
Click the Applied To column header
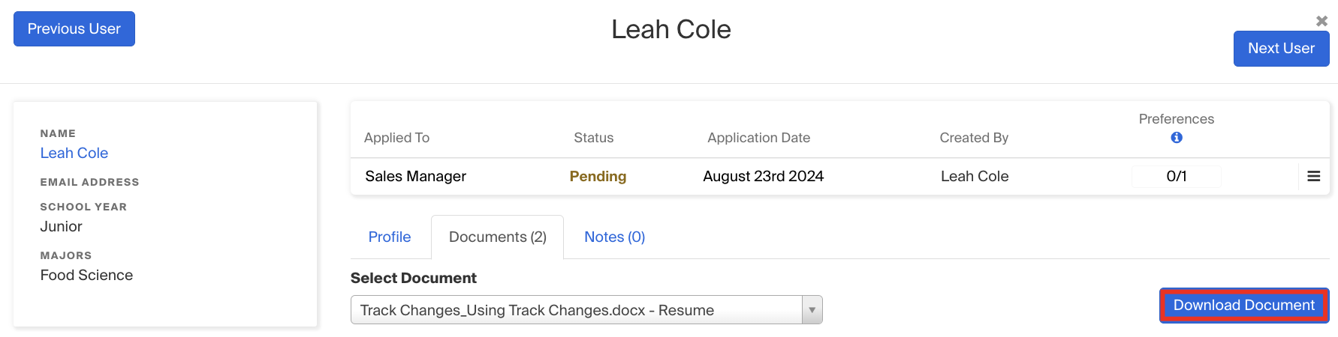[x=396, y=138]
